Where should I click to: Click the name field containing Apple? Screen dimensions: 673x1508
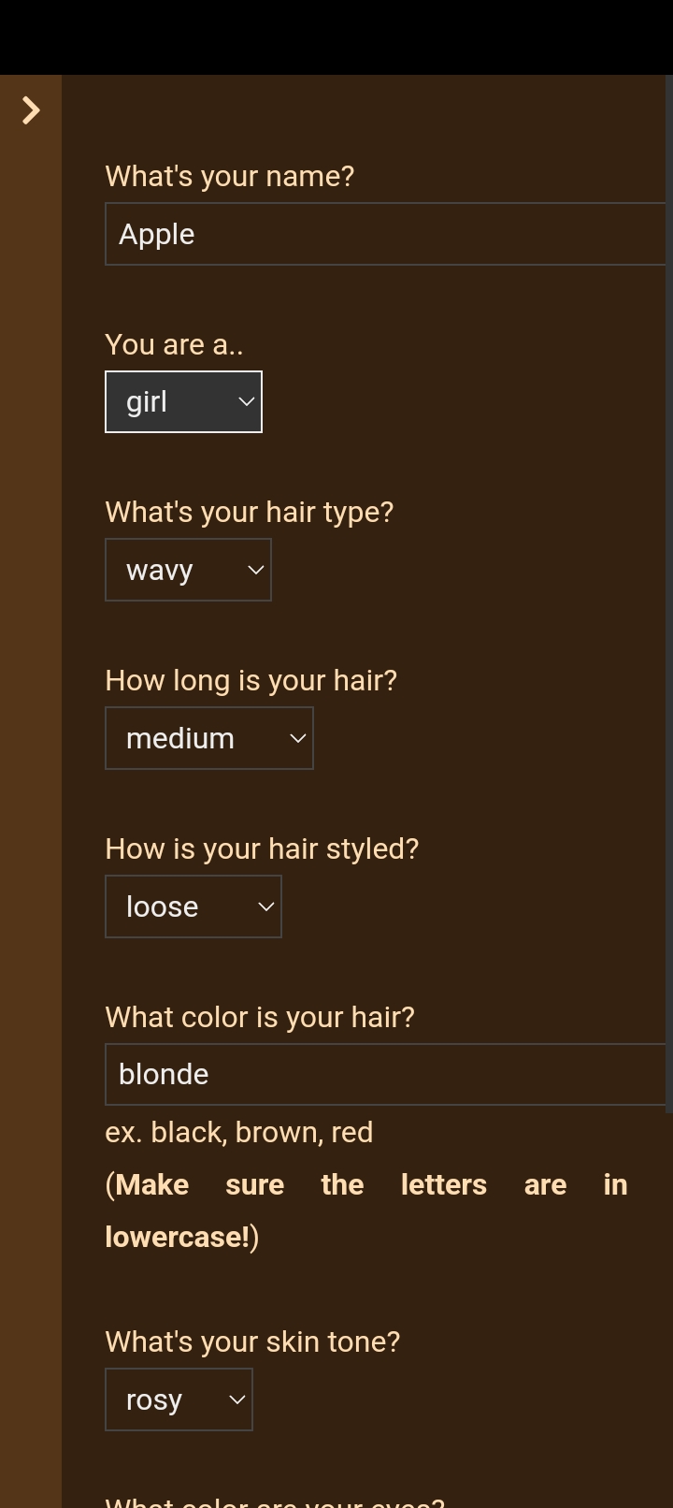point(385,234)
